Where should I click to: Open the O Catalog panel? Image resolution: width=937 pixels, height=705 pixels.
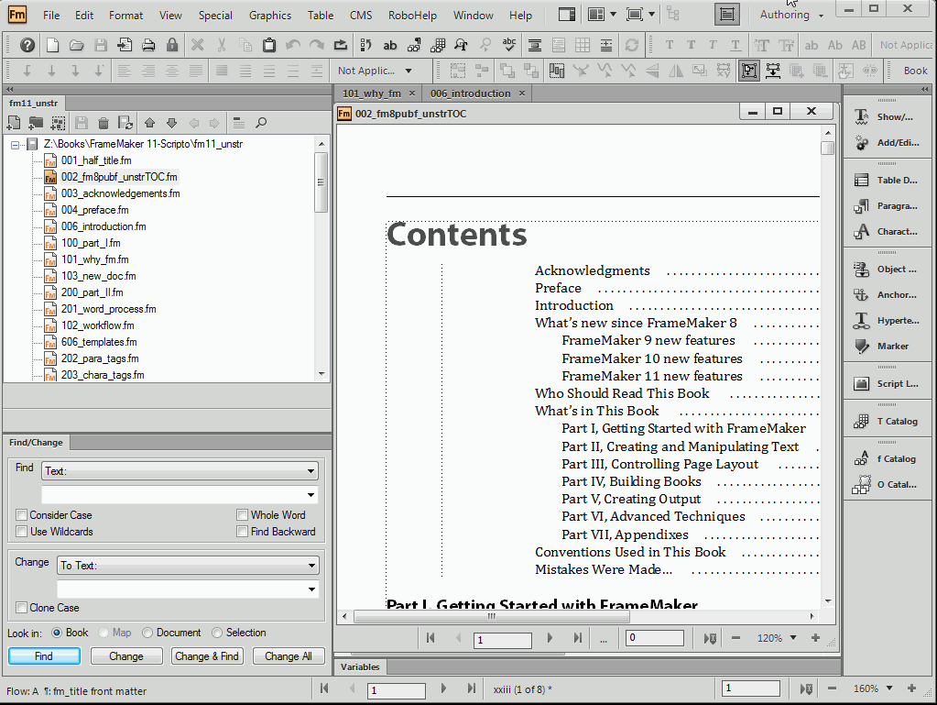[888, 484]
